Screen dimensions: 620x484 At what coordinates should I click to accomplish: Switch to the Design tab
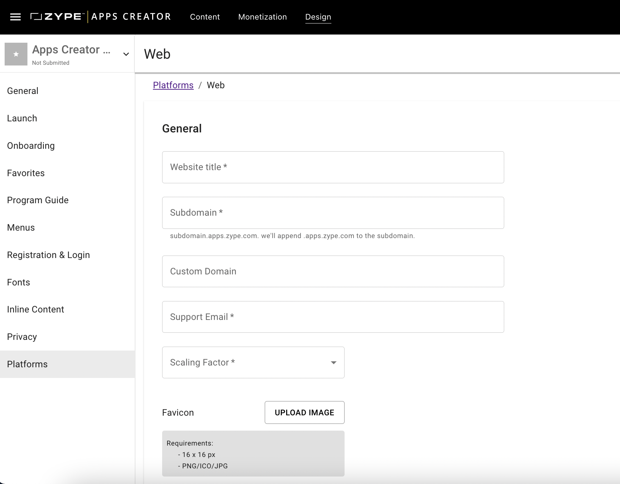click(x=318, y=17)
